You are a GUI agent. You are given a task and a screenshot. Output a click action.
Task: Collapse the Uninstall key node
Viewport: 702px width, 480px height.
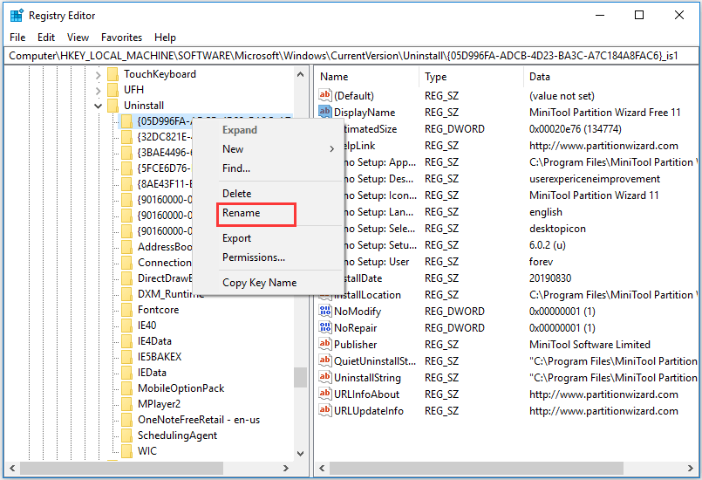coord(98,106)
